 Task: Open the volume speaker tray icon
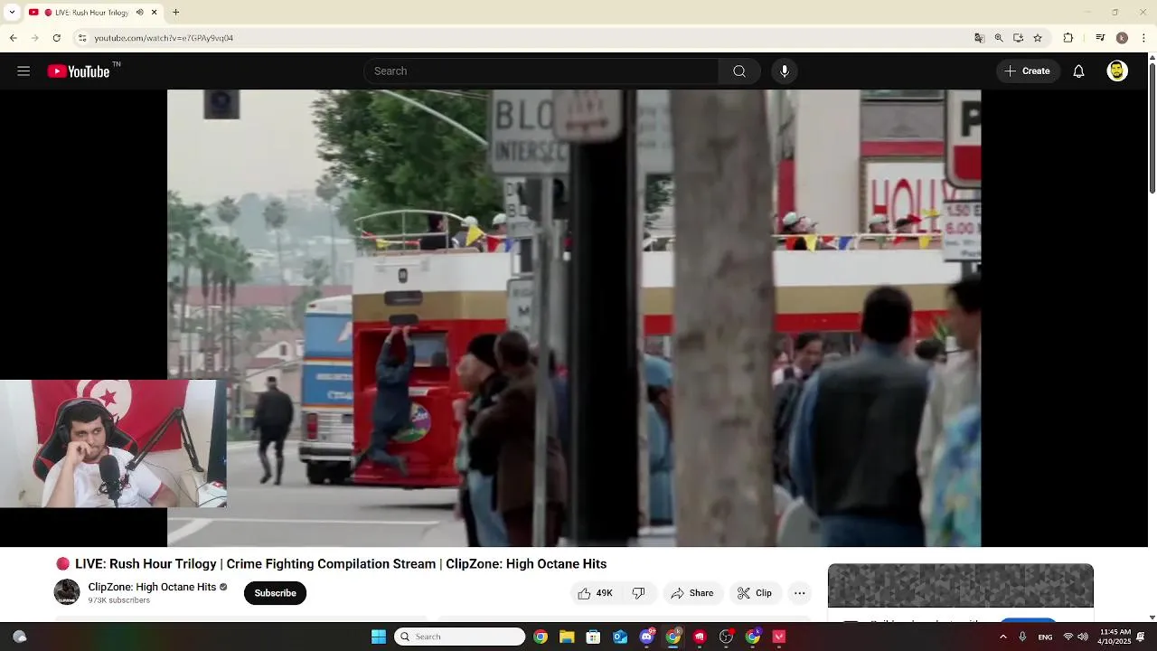[1083, 637]
